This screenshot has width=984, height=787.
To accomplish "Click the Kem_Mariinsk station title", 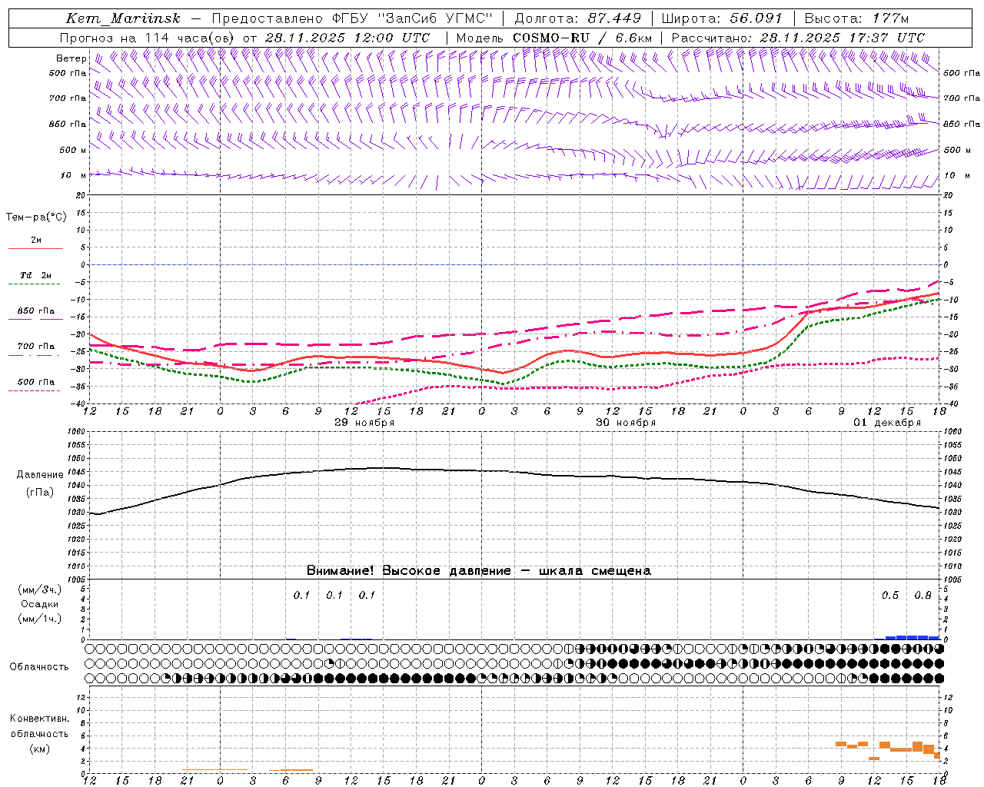I will 123,18.
